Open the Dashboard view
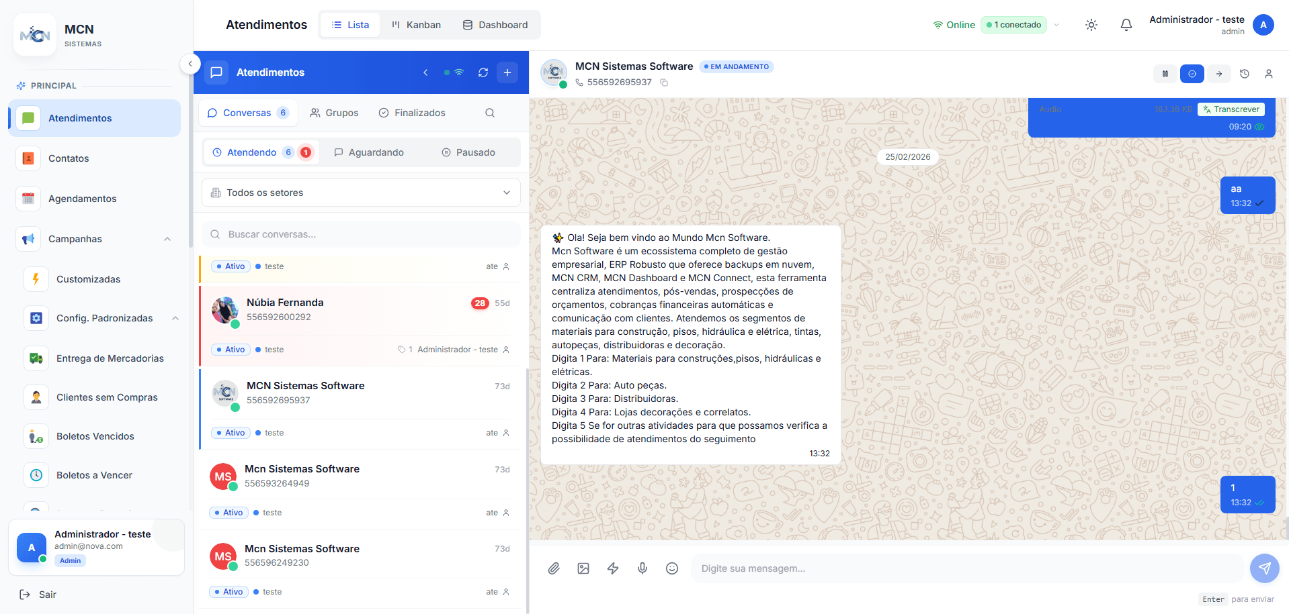This screenshot has height=614, width=1289. click(495, 24)
